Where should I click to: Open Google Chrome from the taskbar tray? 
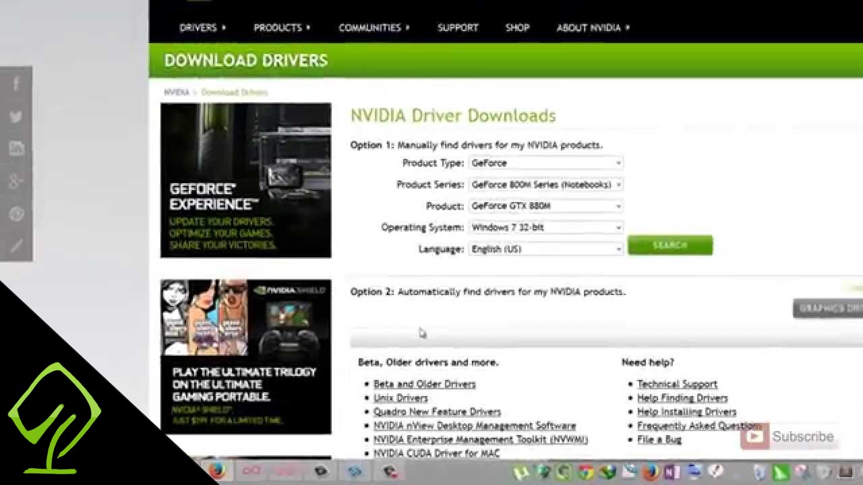(586, 472)
